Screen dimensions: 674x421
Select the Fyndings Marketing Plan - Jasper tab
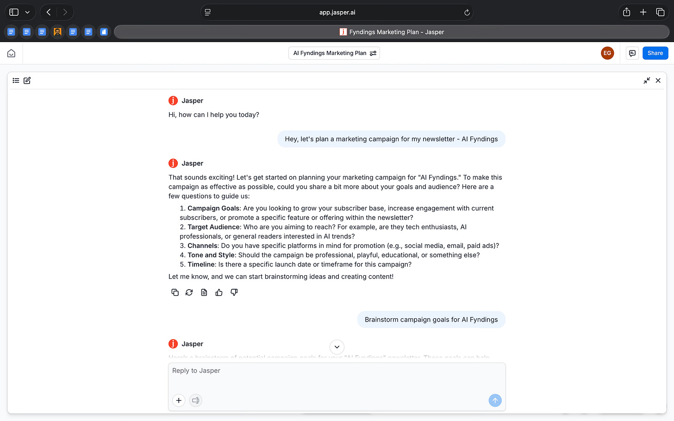point(392,32)
